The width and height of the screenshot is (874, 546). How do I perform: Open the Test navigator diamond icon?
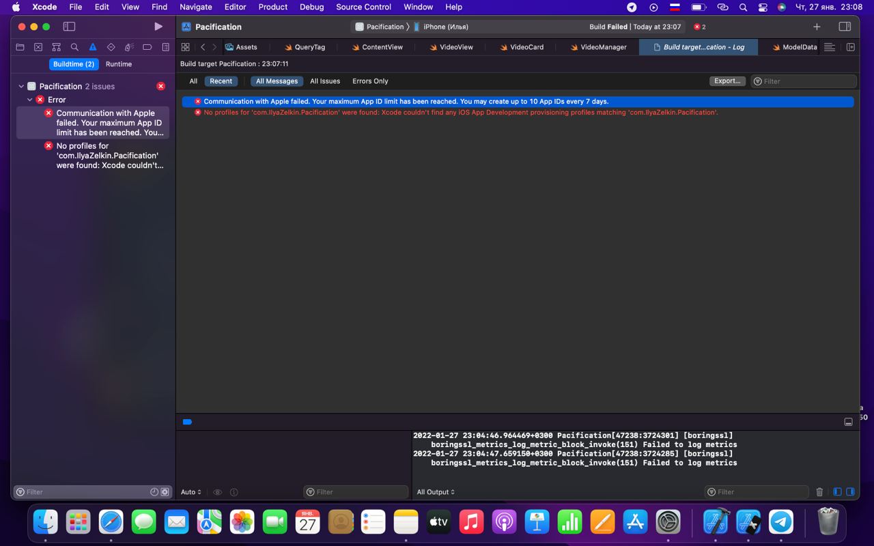[x=111, y=47]
